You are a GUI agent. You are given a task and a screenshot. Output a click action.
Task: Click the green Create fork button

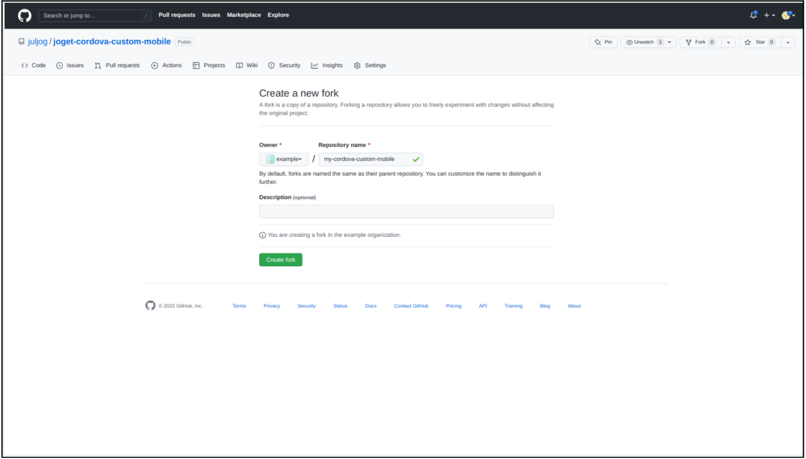[281, 260]
